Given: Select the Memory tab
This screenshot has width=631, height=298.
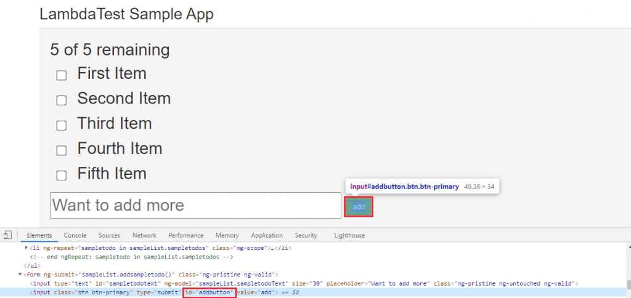Looking at the screenshot, I should coord(227,235).
